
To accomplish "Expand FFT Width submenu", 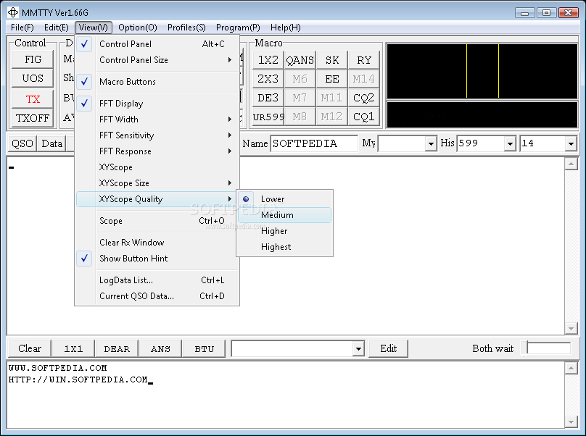I will coord(157,120).
